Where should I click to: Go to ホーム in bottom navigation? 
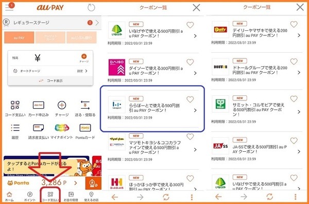(9, 196)
